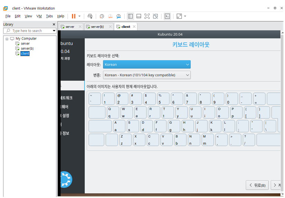The width and height of the screenshot is (285, 198).
Task: Click the 네트워크 installer step
Action: point(67,98)
